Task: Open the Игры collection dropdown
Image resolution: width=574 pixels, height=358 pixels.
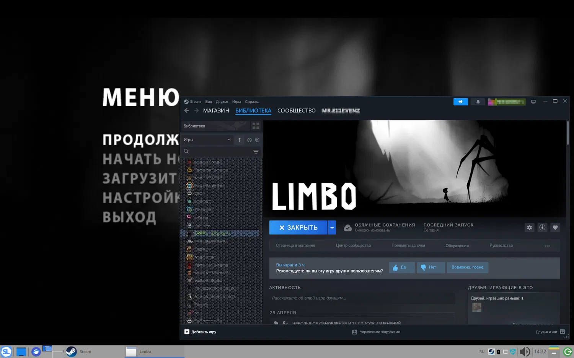Action: point(207,140)
